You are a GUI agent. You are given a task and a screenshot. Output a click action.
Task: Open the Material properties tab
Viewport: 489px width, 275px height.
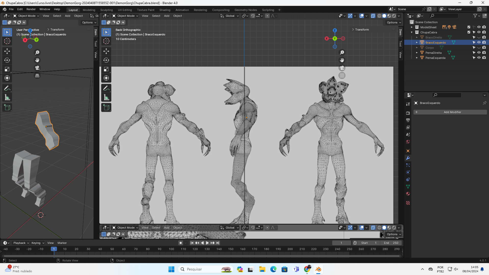coord(408,194)
